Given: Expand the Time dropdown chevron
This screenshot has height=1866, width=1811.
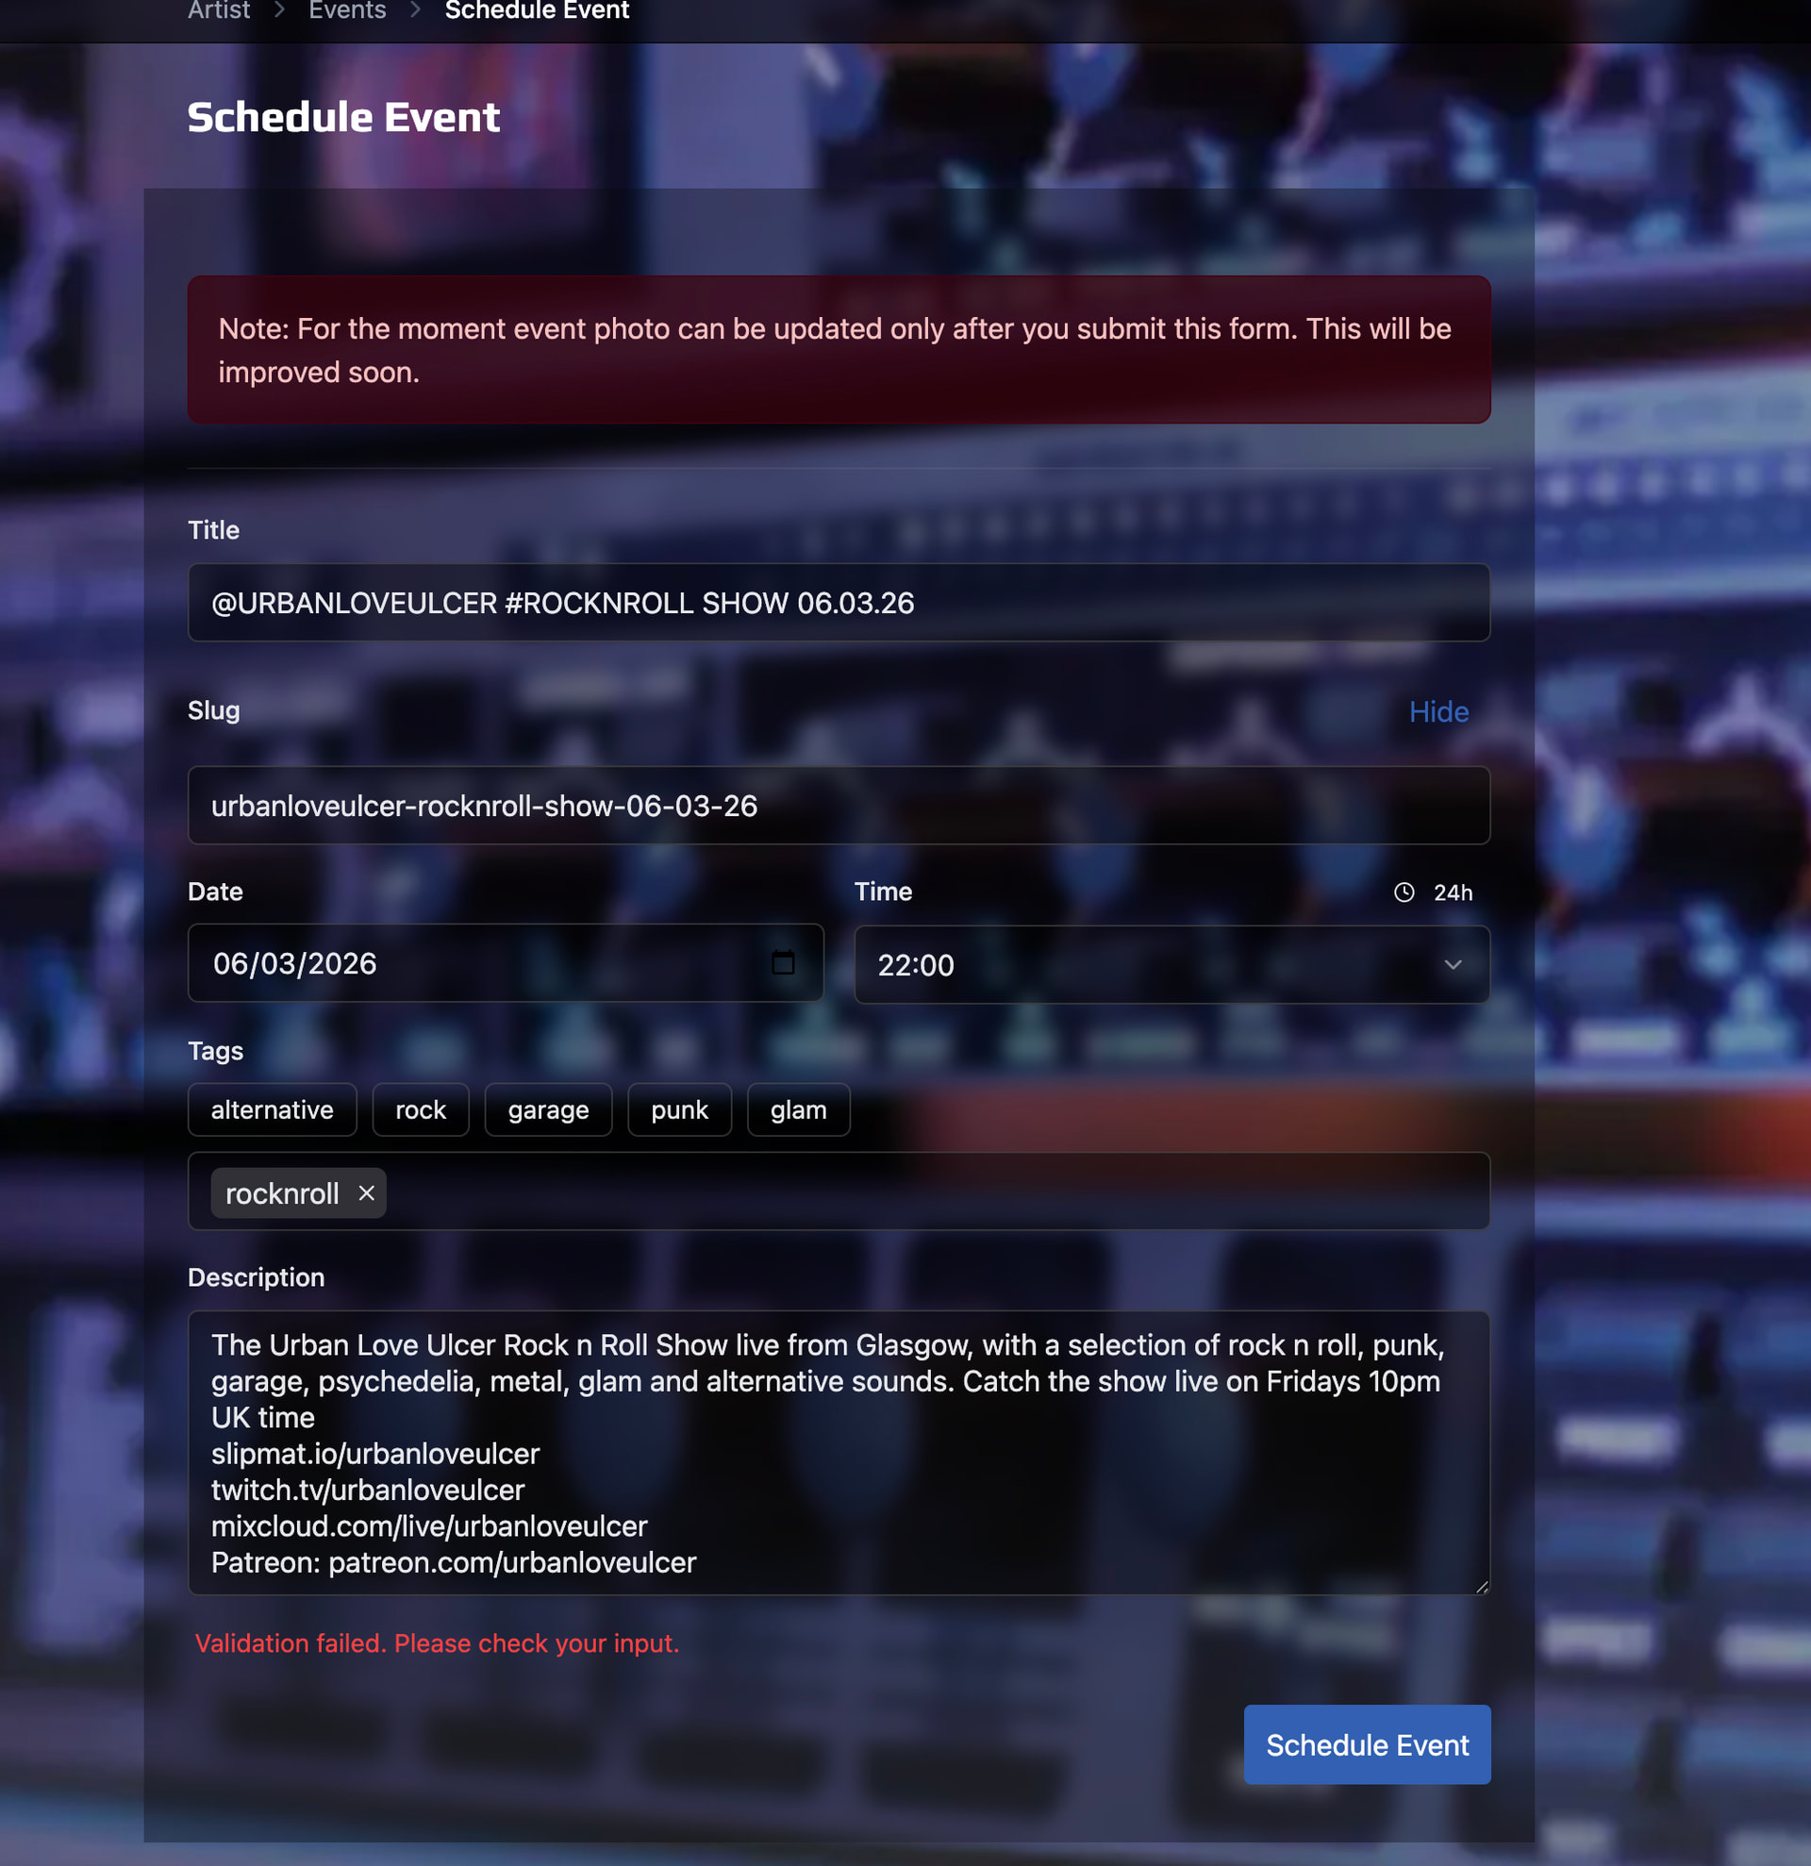Looking at the screenshot, I should tap(1453, 964).
